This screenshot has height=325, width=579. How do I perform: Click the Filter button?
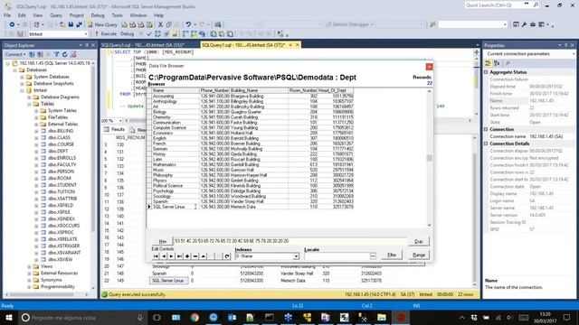pos(392,255)
